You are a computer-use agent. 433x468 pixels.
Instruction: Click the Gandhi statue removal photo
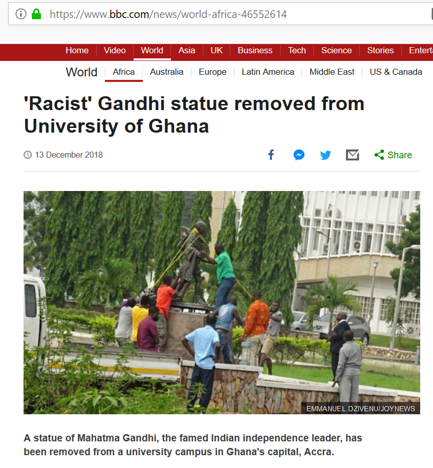pos(222,302)
